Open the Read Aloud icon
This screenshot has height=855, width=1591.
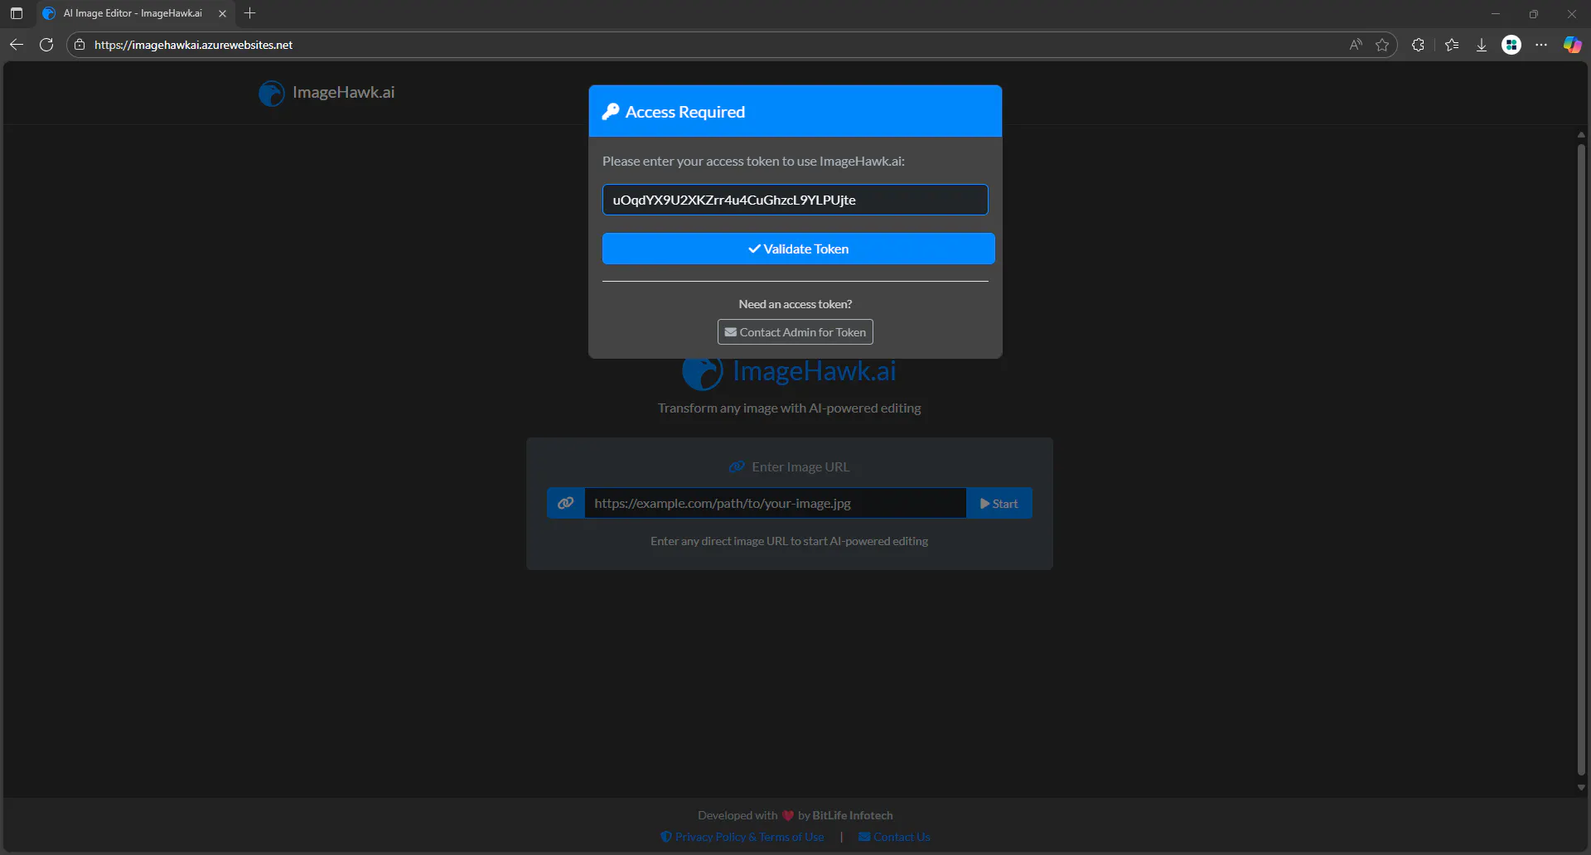tap(1356, 45)
